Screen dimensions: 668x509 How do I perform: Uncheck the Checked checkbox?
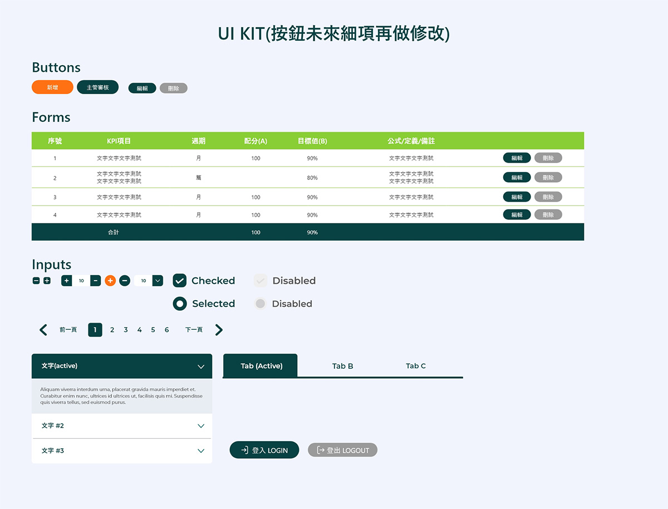click(179, 281)
